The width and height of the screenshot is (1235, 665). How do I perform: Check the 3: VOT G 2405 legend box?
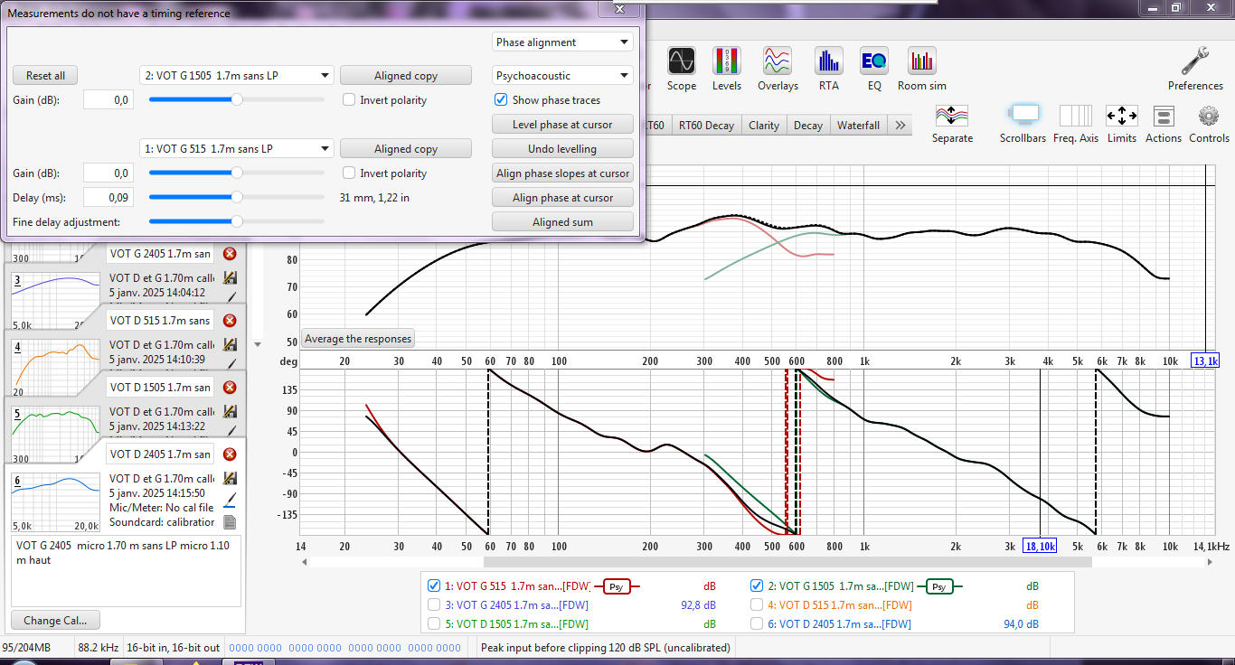click(434, 604)
